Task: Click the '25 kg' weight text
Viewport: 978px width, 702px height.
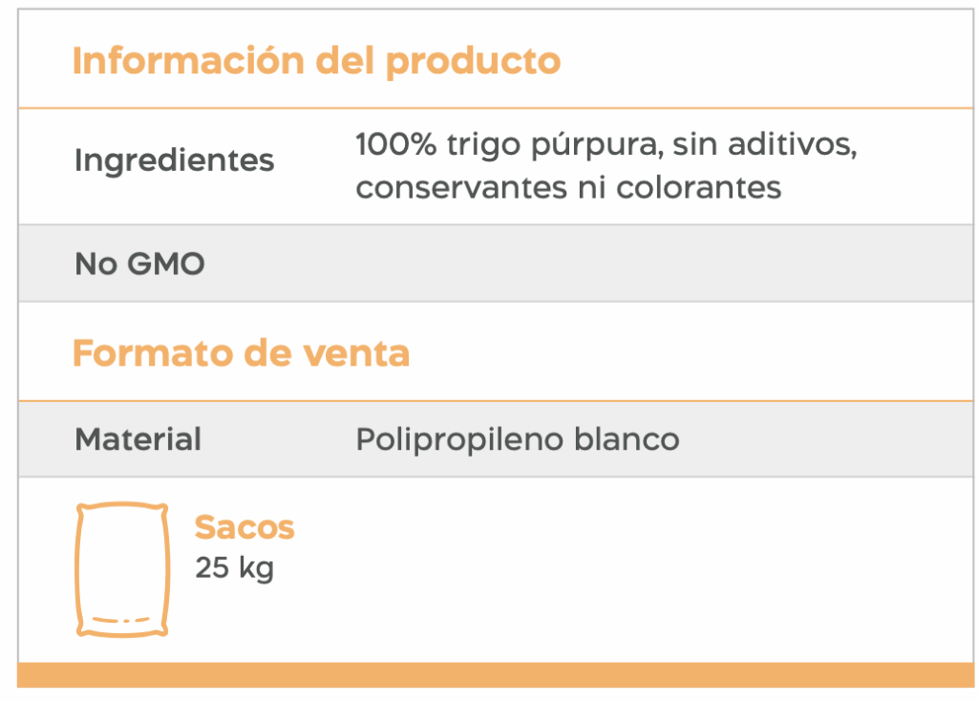Action: tap(234, 568)
